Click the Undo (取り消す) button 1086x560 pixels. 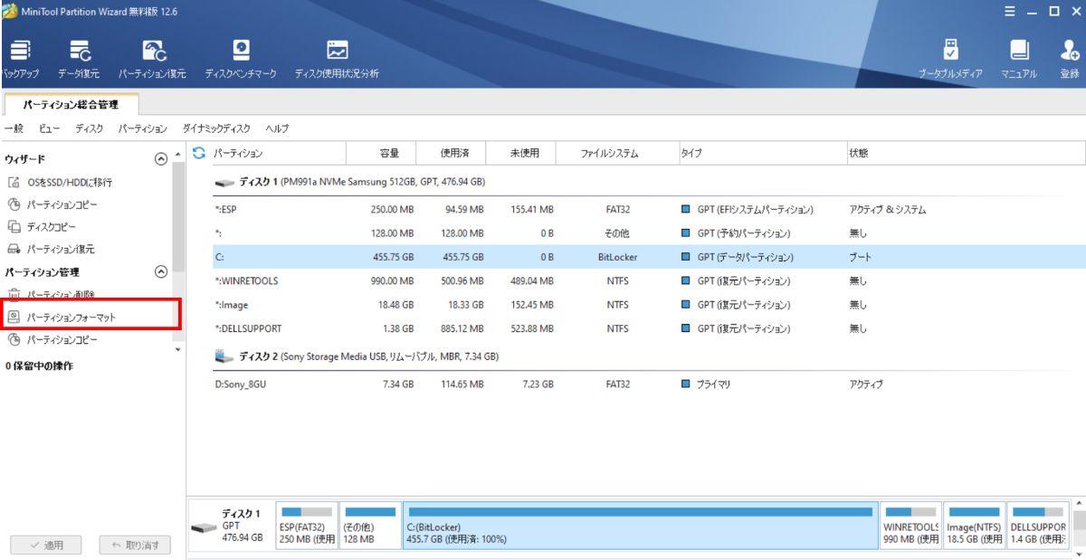134,545
